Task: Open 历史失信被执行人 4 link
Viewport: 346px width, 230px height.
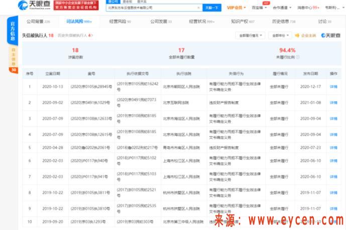Action: tap(75, 36)
